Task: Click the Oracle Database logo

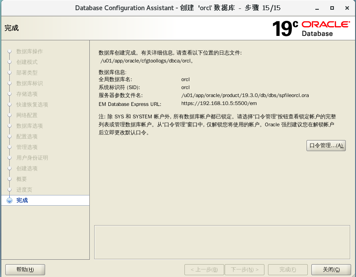Action: pos(326,27)
